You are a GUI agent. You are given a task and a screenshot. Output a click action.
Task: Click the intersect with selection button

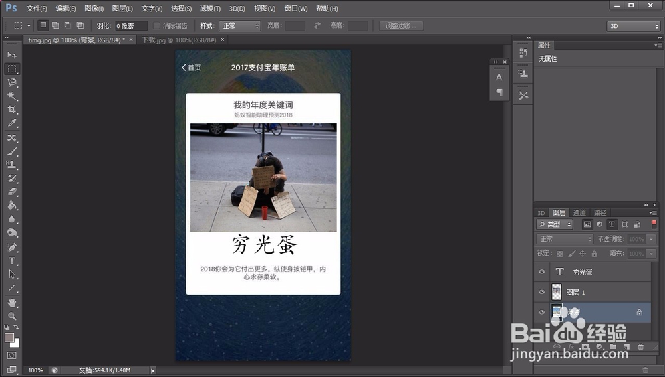[80, 25]
